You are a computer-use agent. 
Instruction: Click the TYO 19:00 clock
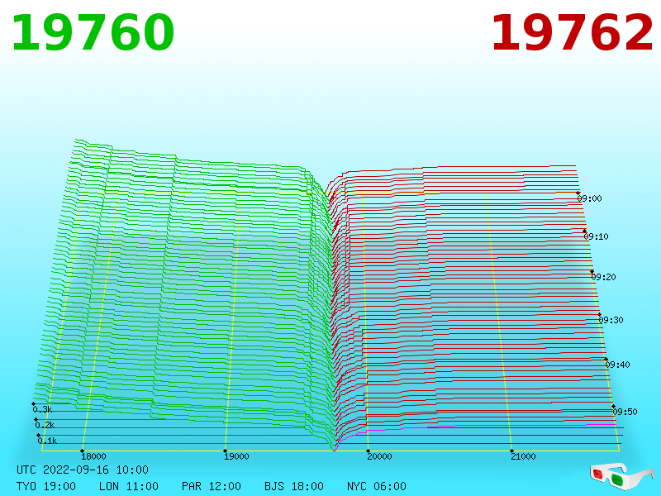click(46, 486)
